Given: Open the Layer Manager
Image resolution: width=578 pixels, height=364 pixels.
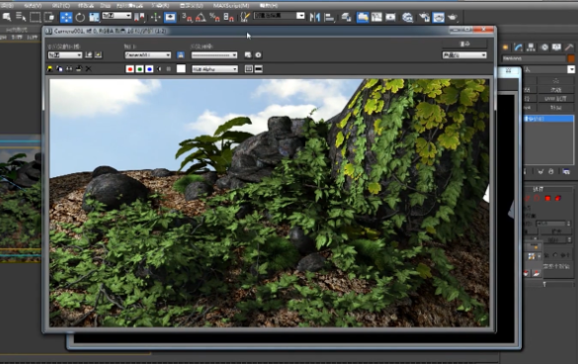Looking at the screenshot, I should pos(346,17).
